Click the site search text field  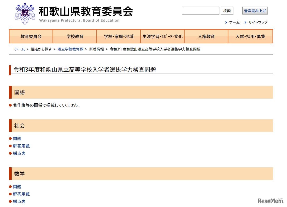(200, 11)
